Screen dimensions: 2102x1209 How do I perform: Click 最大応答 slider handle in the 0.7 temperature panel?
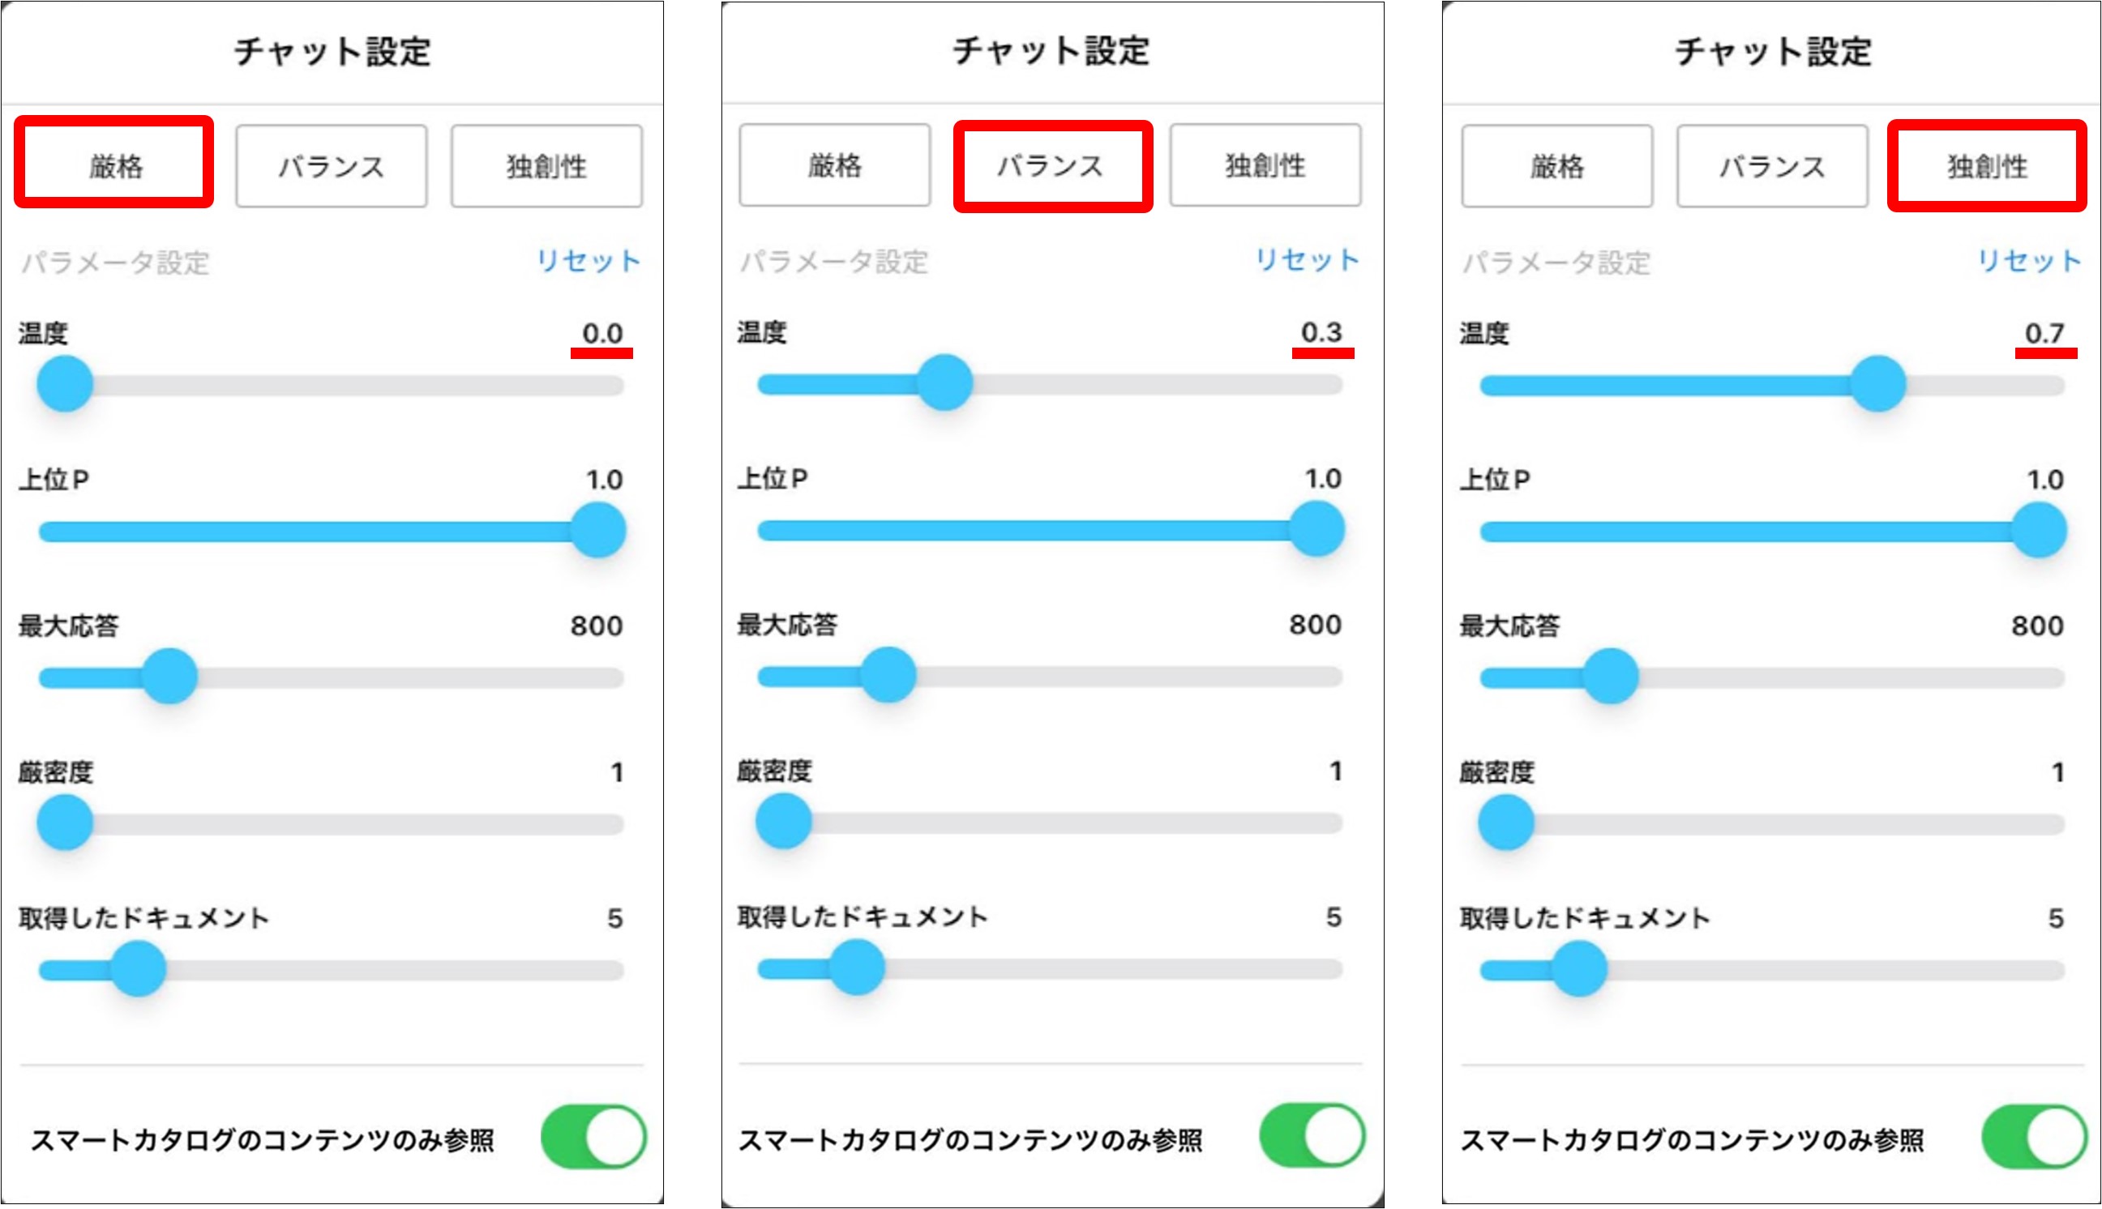(x=1610, y=677)
